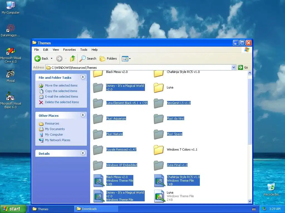Select the DataWagon desktop shortcut

(10, 30)
